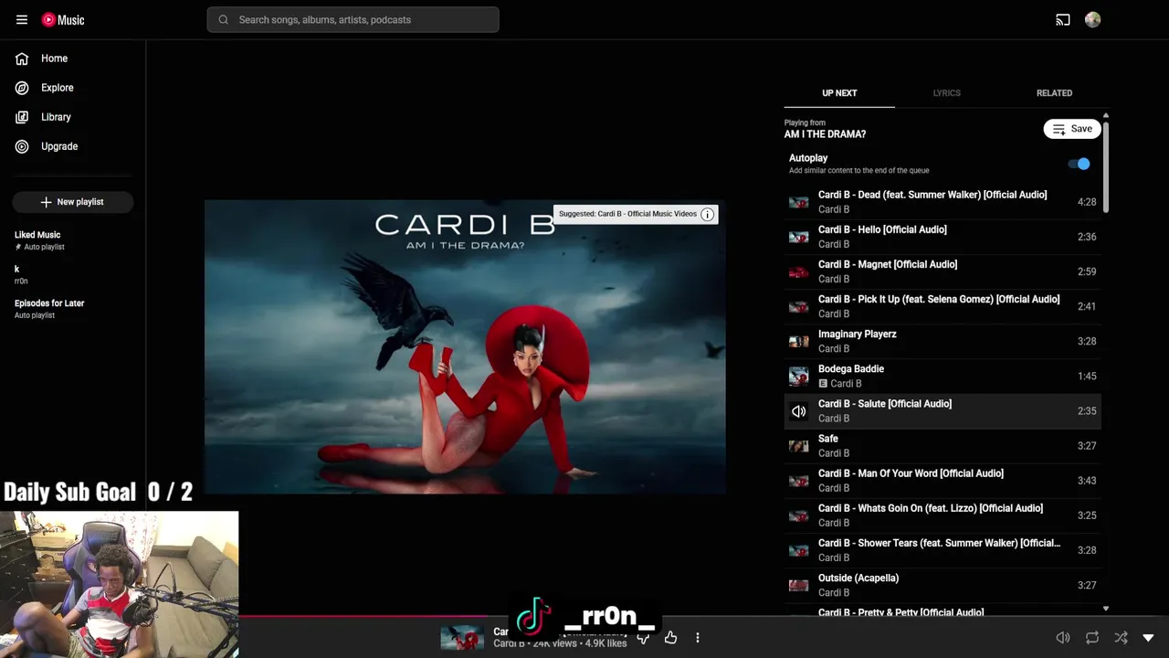Play Cardi B - Dead feat. Summer Walker
Image resolution: width=1169 pixels, height=658 pixels.
943,202
